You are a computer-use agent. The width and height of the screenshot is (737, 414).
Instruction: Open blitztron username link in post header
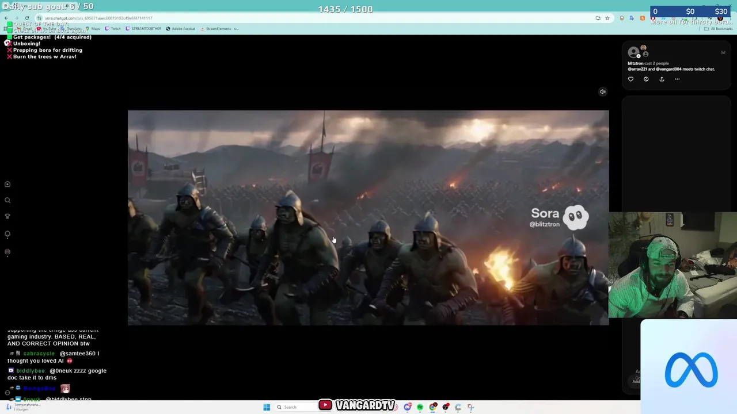tap(635, 63)
